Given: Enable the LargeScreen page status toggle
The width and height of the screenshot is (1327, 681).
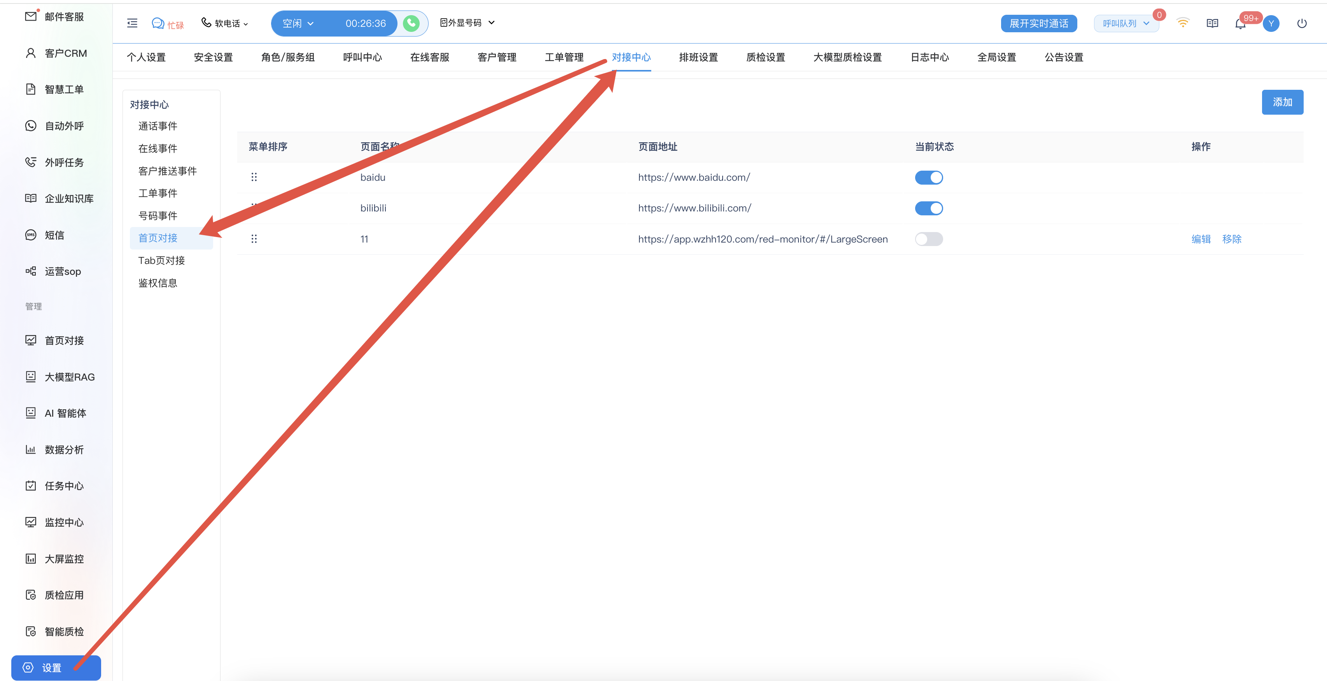Looking at the screenshot, I should pos(929,239).
